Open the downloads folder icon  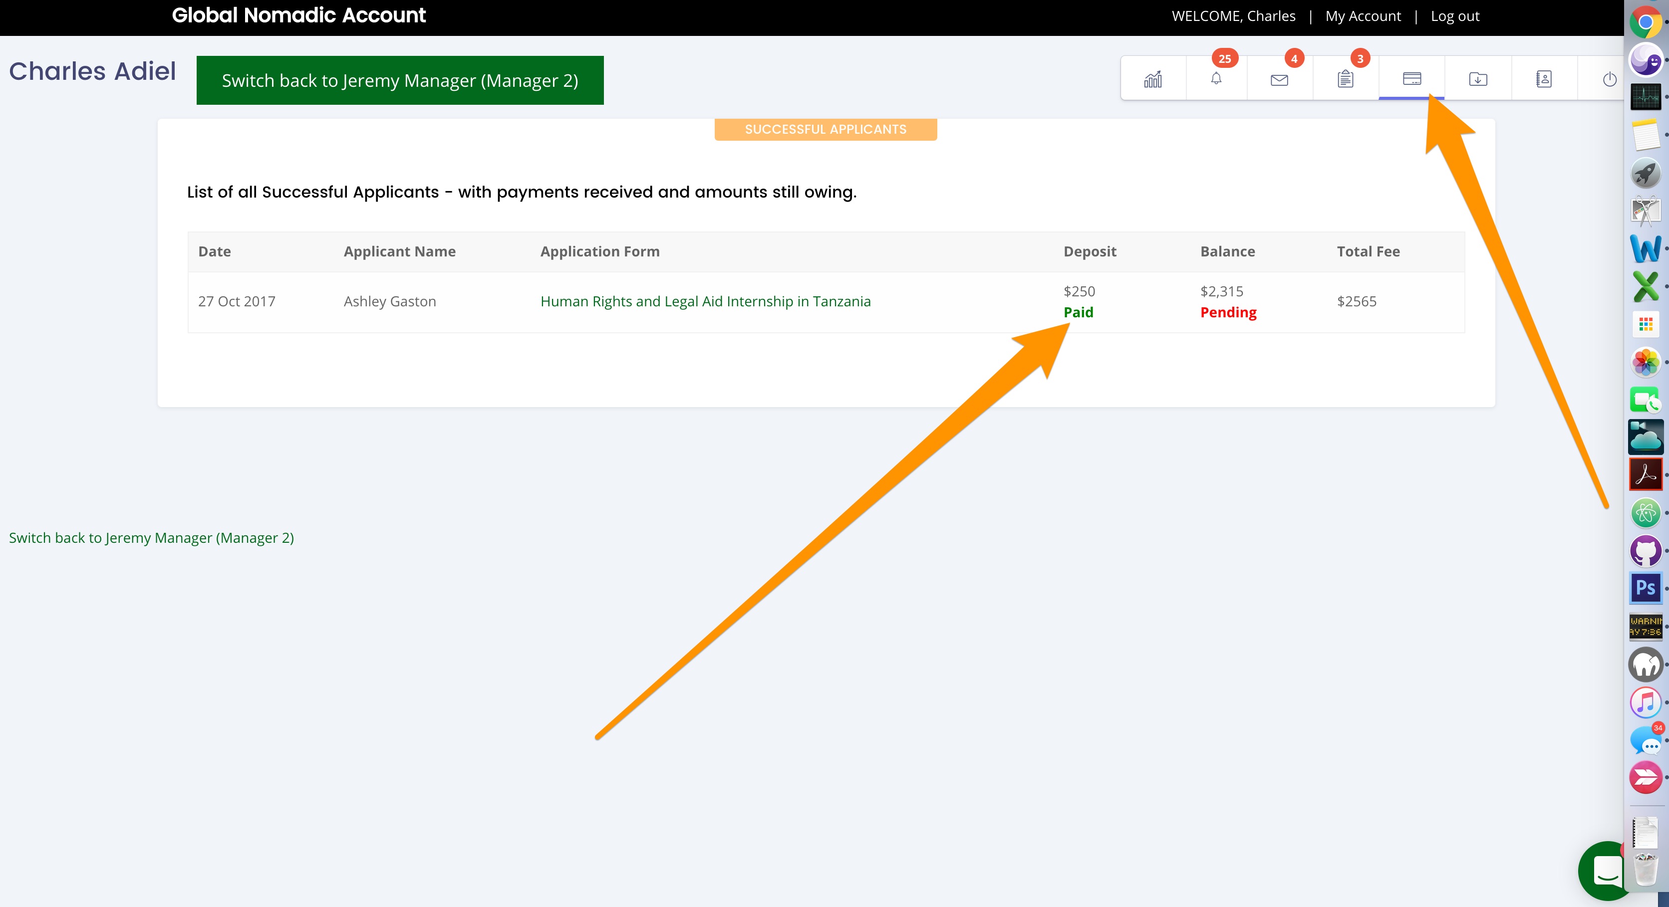pos(1477,79)
